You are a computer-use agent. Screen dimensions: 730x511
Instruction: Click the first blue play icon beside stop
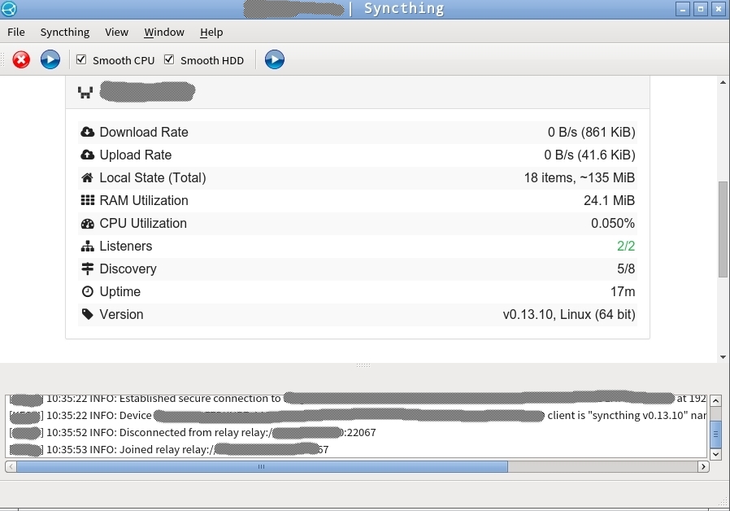point(50,59)
